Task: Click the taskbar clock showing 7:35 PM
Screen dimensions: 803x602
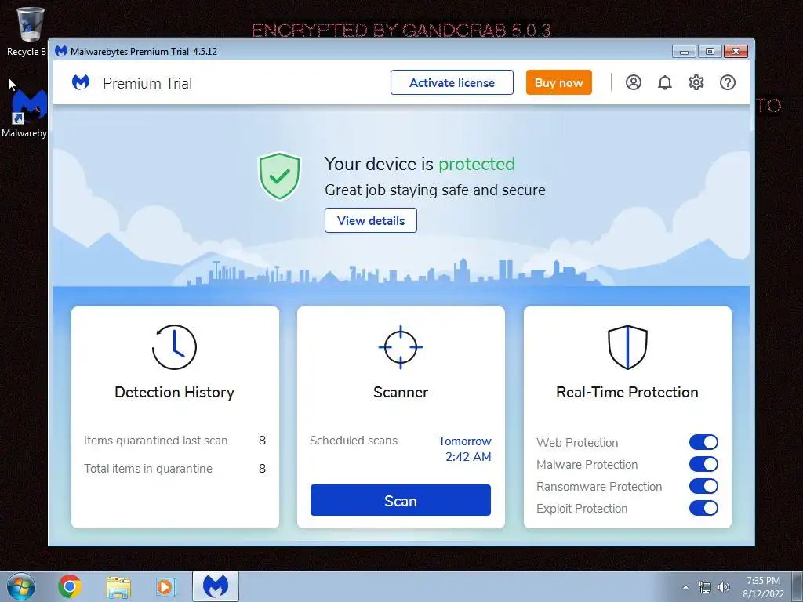Action: (x=763, y=587)
